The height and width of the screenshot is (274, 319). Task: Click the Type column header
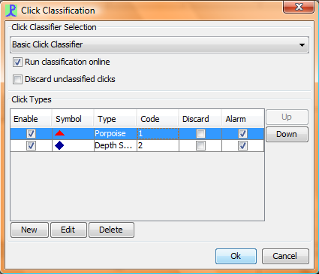(x=116, y=119)
